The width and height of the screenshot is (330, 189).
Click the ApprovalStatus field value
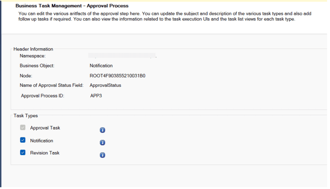[x=105, y=85]
